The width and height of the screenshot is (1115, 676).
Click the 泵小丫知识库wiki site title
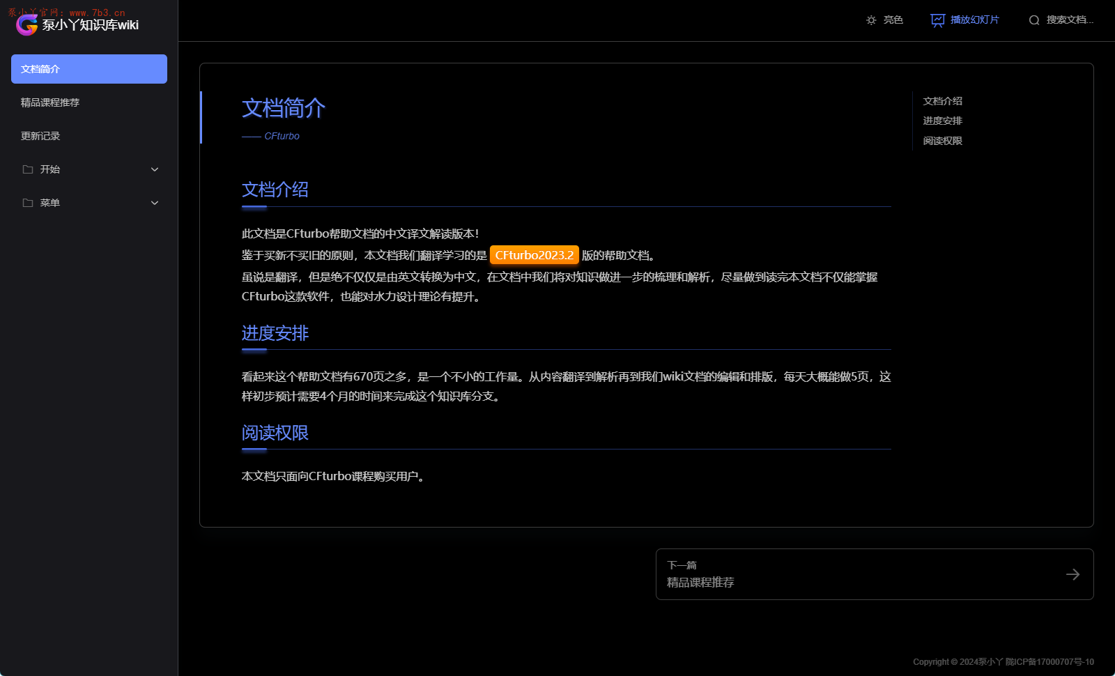click(90, 25)
